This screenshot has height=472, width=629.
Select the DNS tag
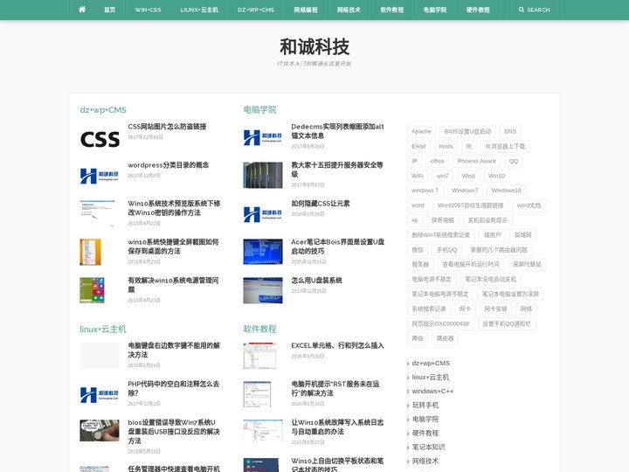(x=510, y=131)
